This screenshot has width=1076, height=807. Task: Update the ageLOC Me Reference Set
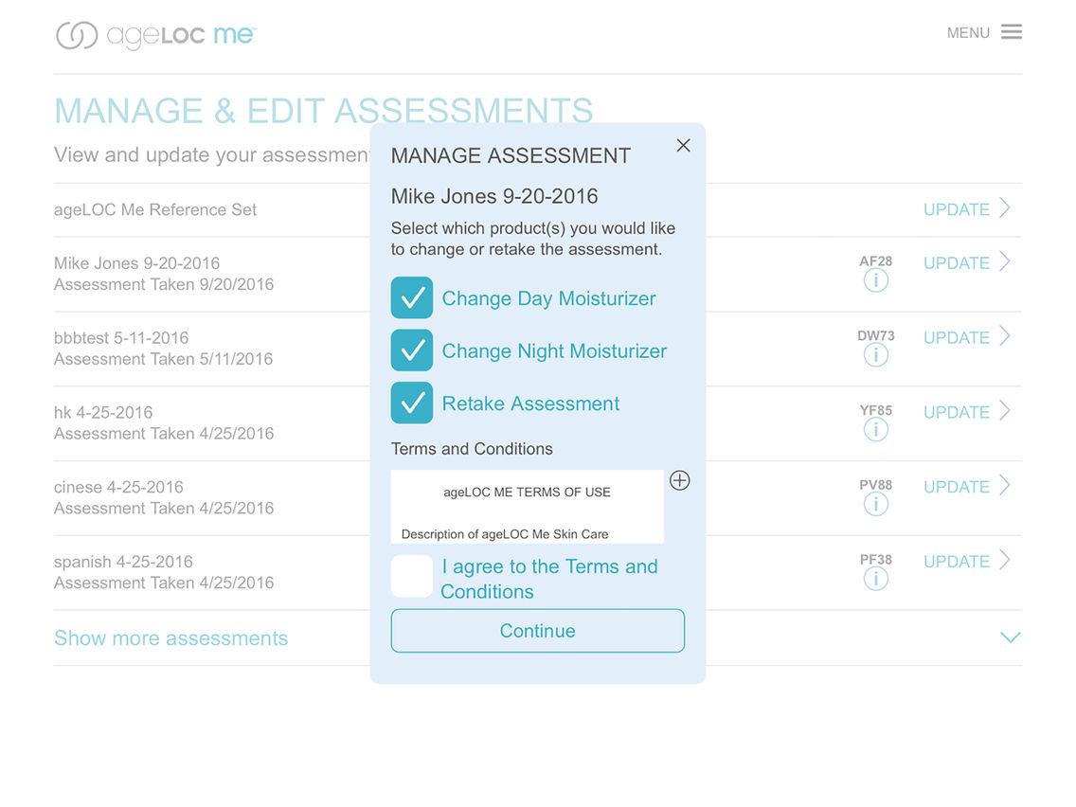pos(967,208)
